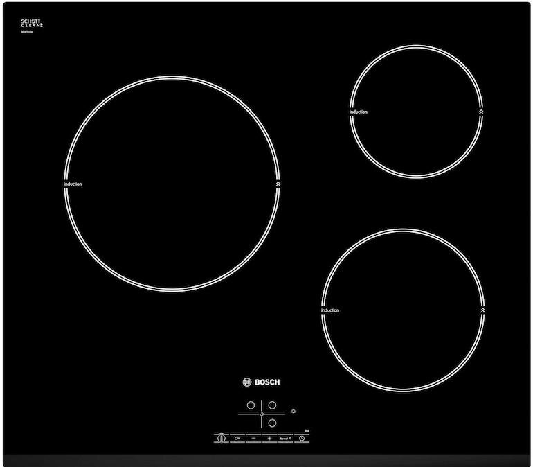Viewport: 533px width, 467px height.
Task: Click the induction label on bottom-right zone
Action: click(330, 310)
